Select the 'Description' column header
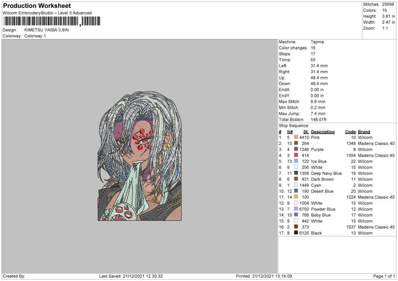Image resolution: width=398 pixels, height=281 pixels. pos(323,132)
